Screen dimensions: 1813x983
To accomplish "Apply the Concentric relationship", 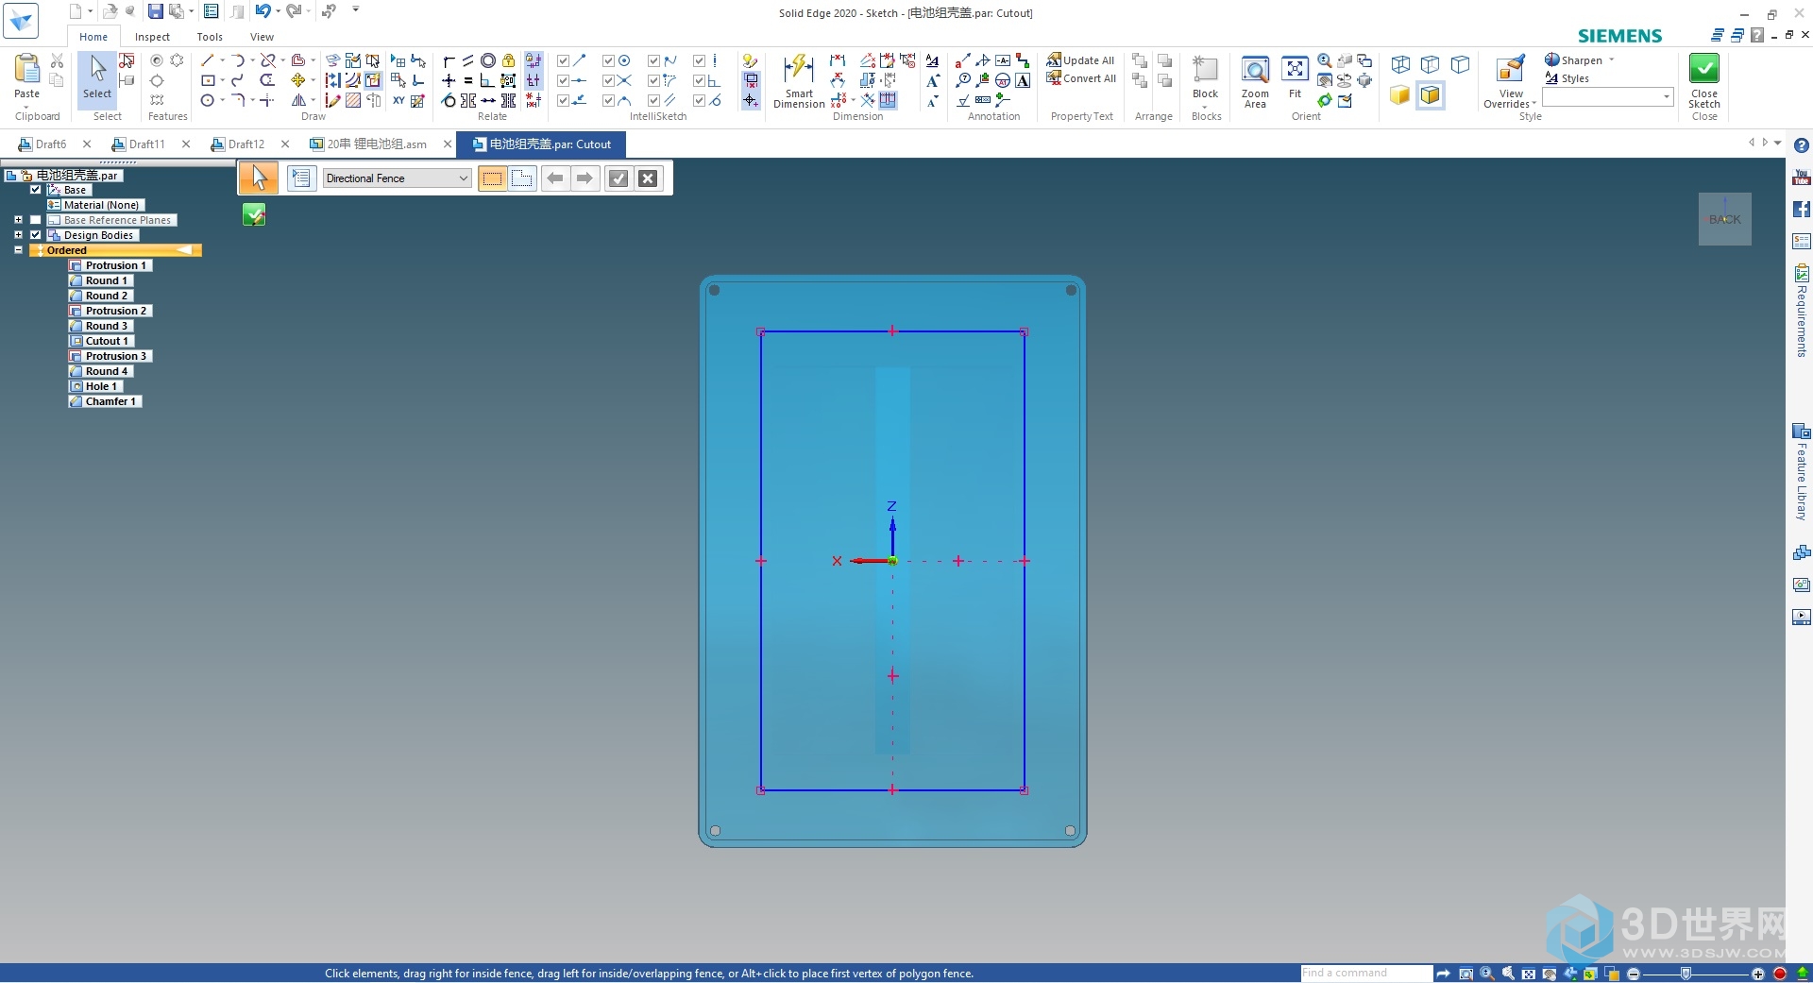I will click(488, 60).
